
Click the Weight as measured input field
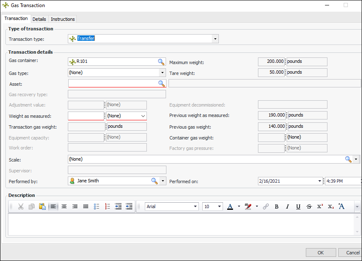point(85,116)
